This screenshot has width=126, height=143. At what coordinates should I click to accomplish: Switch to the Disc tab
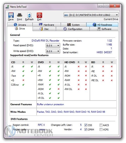click(x=44, y=29)
